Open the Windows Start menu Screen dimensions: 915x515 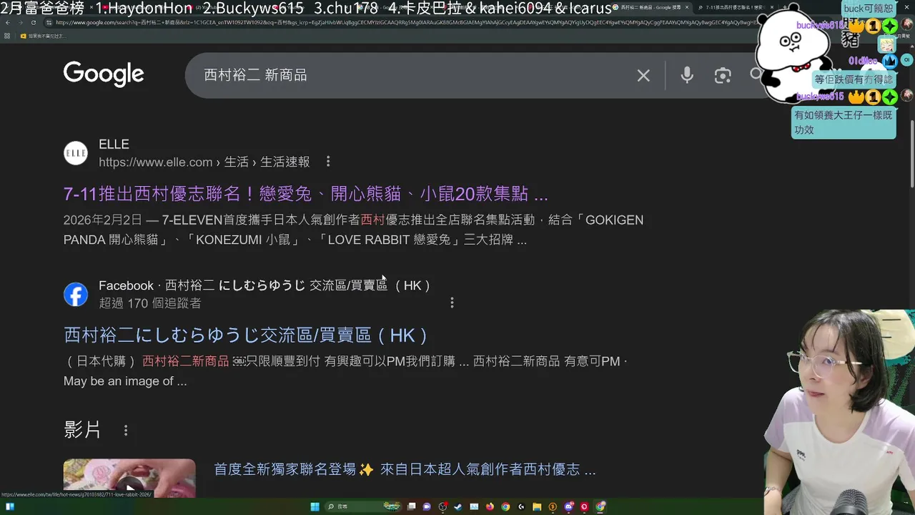point(315,506)
